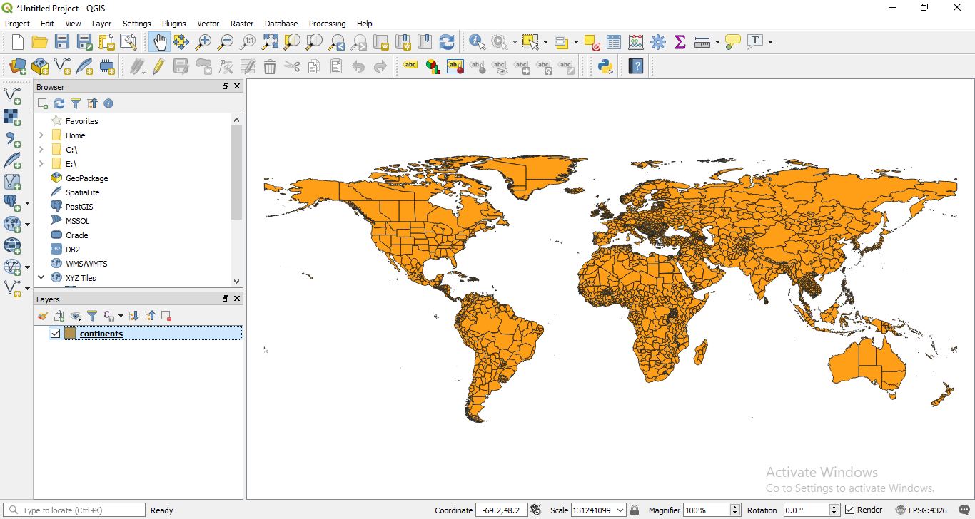Screen dimensions: 975x519
Task: Open the Field Calculator
Action: pos(635,42)
